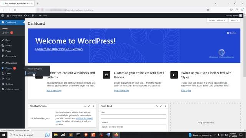Move Site Health Status box down
Viewport: 246px width, 138px height.
pyautogui.click(x=89, y=106)
